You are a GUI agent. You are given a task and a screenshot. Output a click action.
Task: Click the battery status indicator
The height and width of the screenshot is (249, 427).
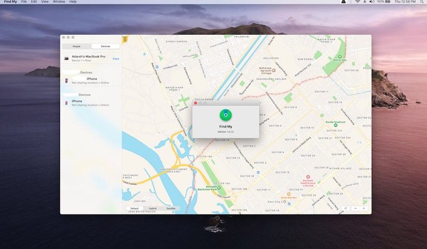(x=383, y=2)
